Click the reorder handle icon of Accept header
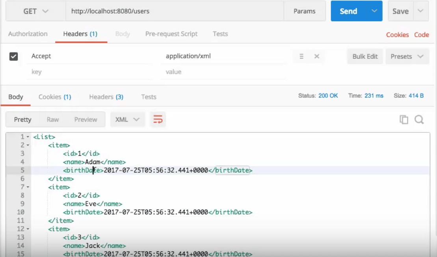The height and width of the screenshot is (257, 437). [301, 56]
